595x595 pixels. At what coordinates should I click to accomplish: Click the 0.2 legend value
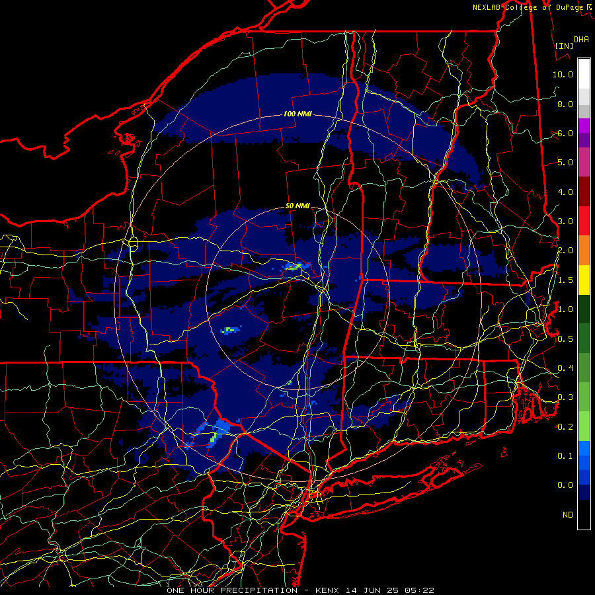pos(565,427)
